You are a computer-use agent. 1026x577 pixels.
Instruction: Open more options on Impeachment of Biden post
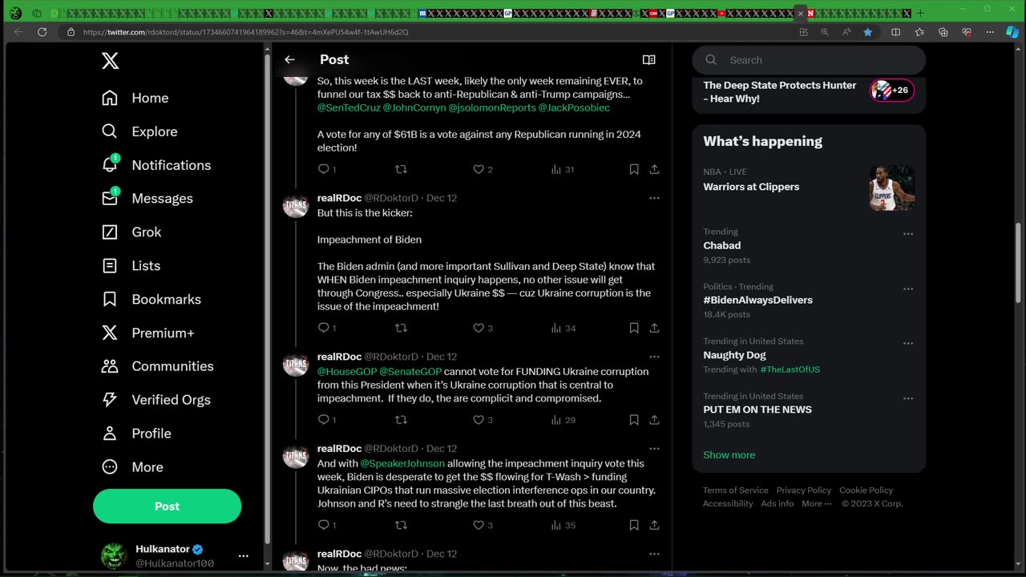(654, 198)
